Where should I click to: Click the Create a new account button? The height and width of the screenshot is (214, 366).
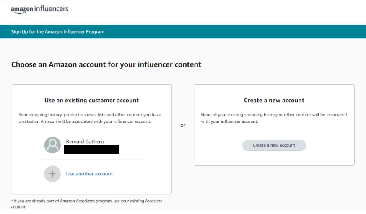point(274,145)
